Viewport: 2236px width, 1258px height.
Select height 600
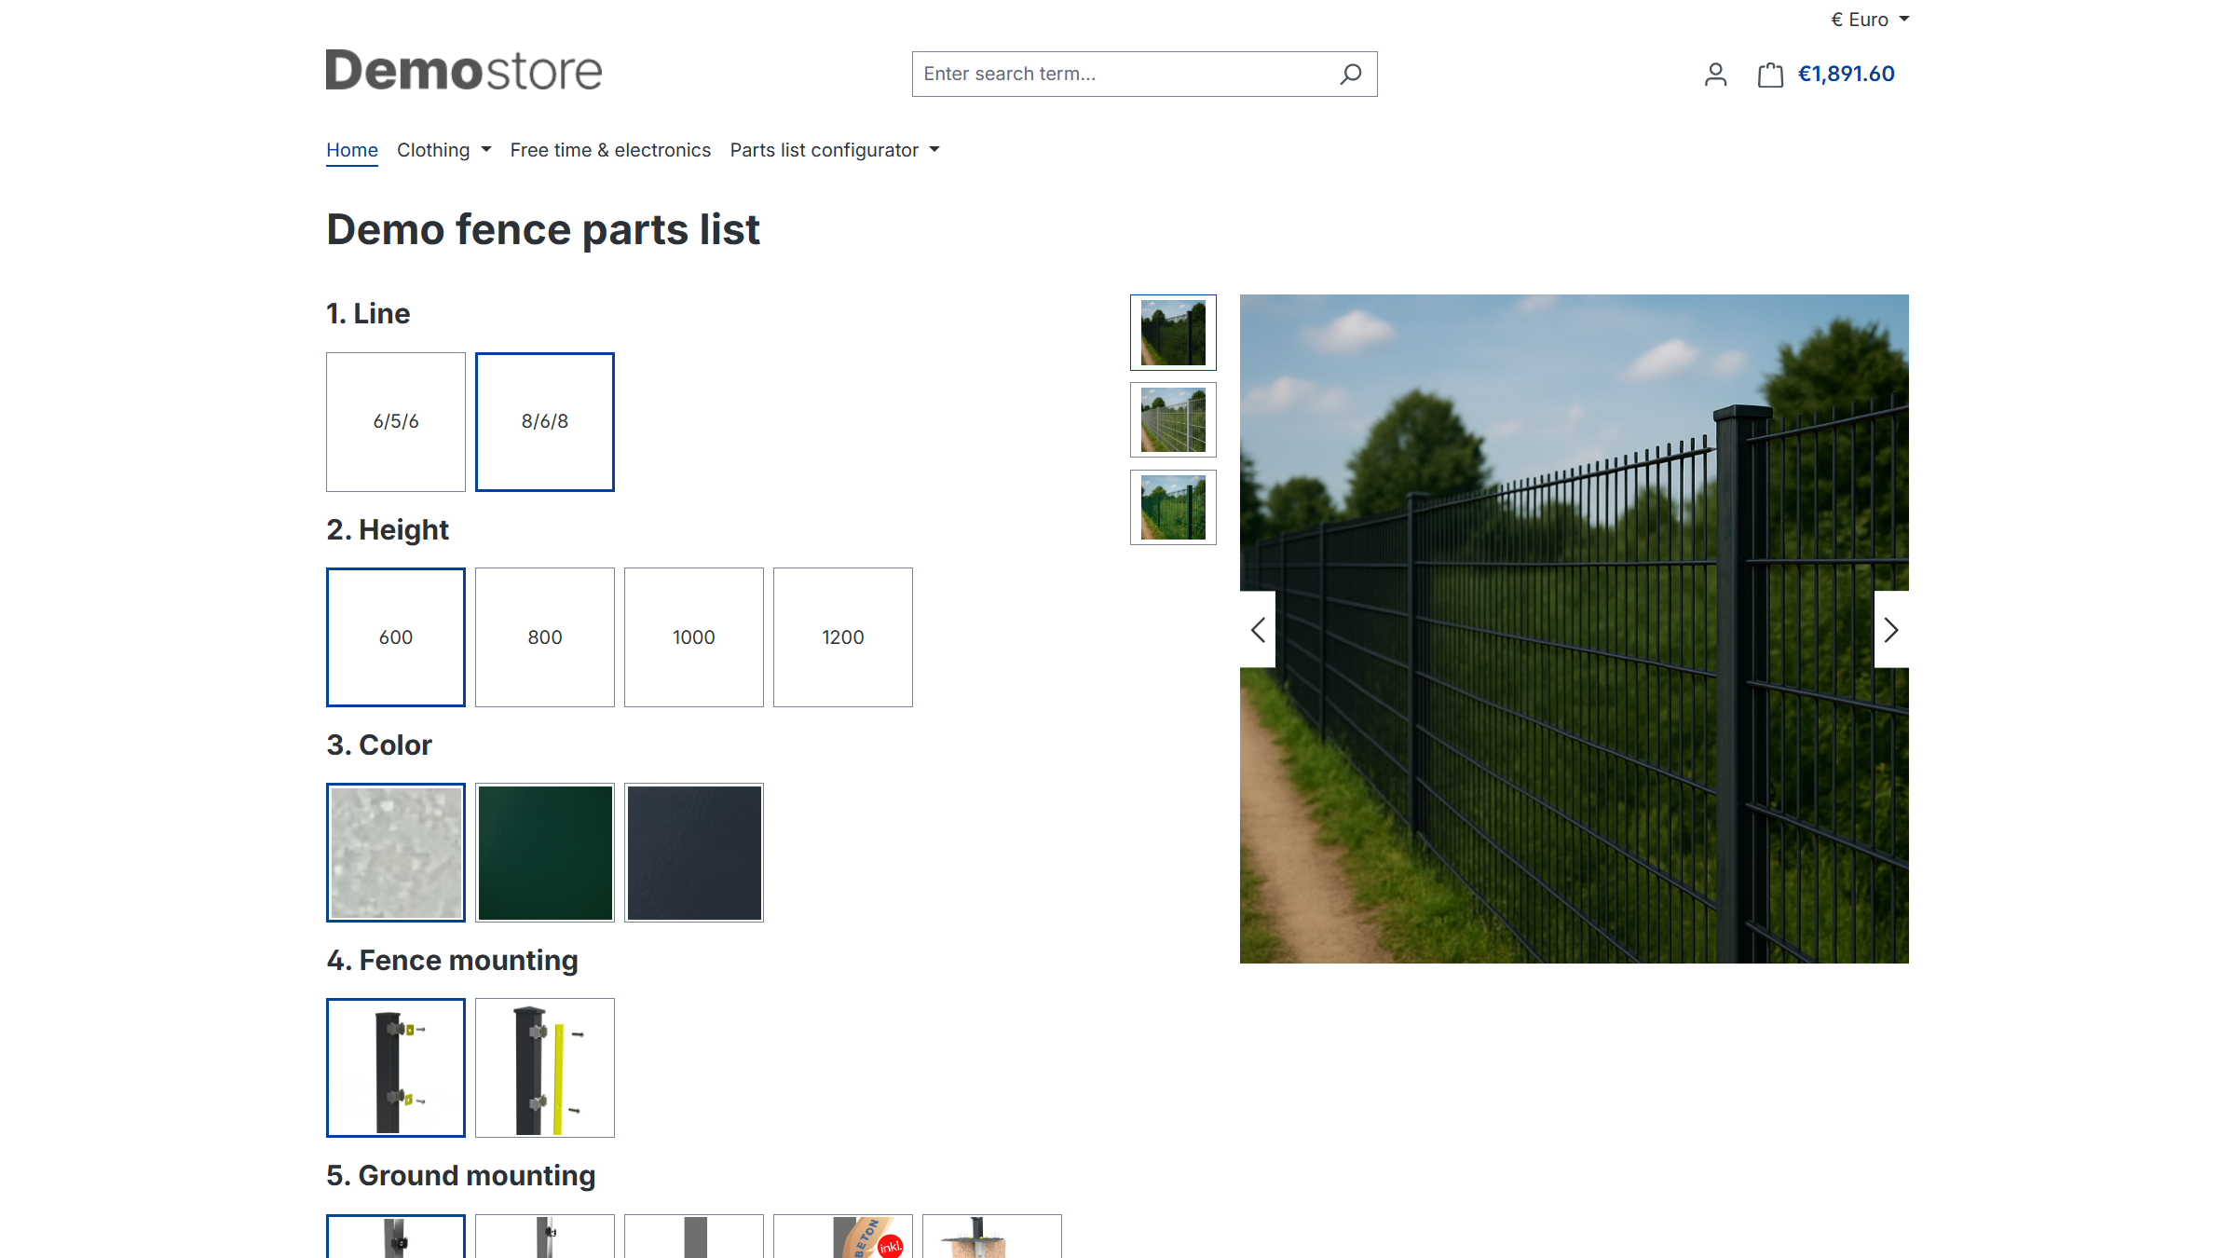tap(396, 637)
